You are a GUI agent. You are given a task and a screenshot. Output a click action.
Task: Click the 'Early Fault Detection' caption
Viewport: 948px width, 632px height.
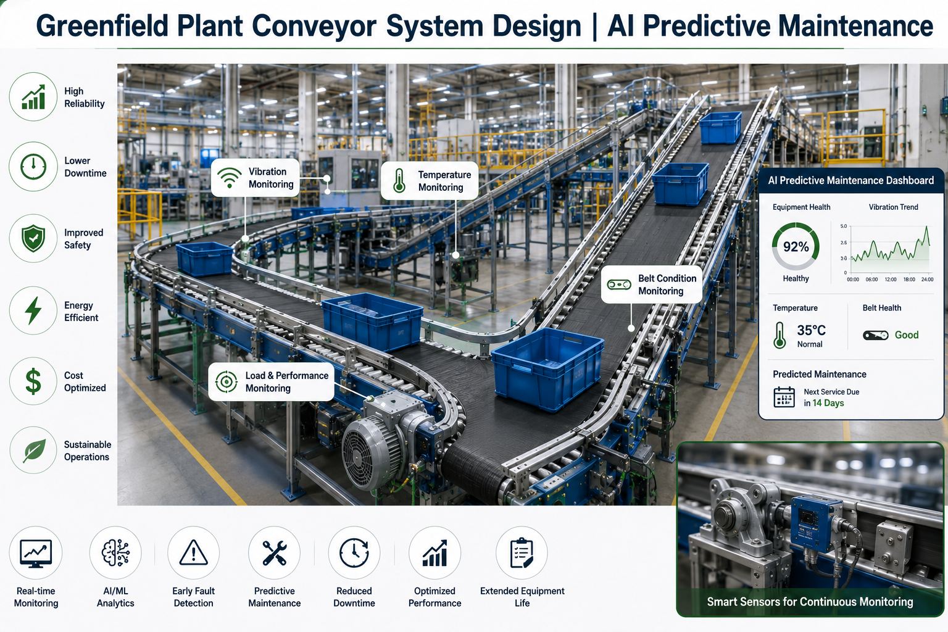coord(193,597)
